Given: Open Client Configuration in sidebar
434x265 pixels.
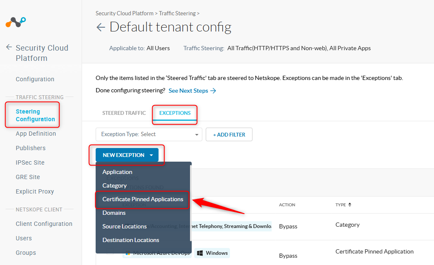Looking at the screenshot, I should click(44, 224).
